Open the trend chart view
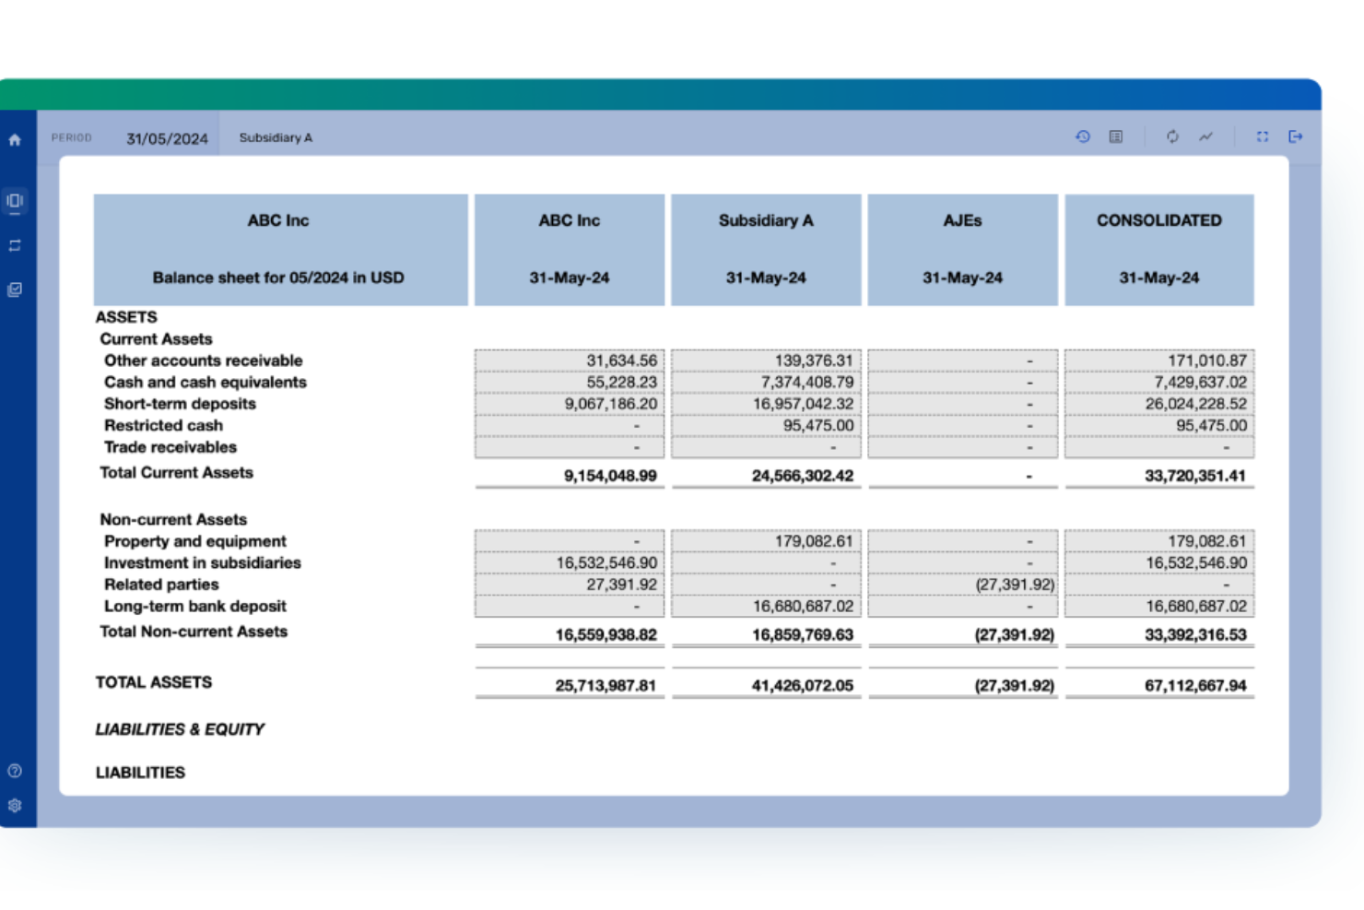Viewport: 1364px width, 910px height. click(x=1206, y=136)
